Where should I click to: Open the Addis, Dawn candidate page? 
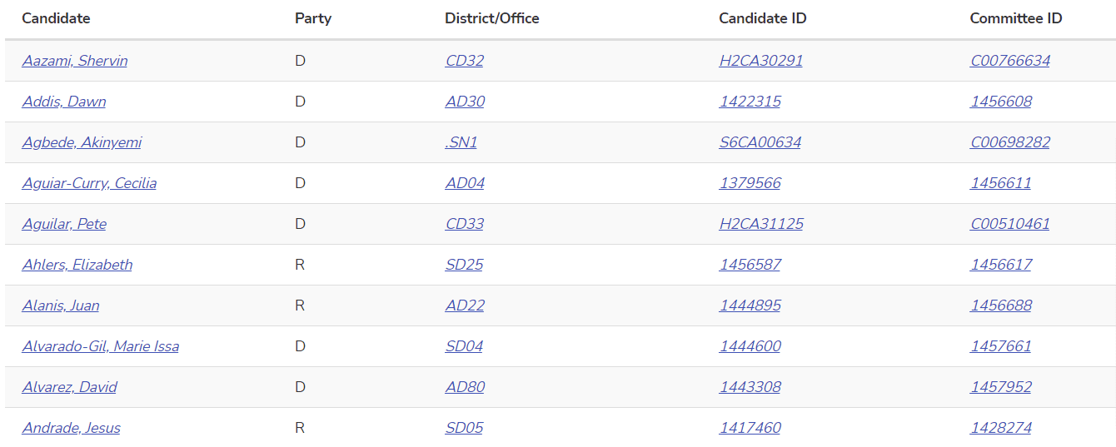click(x=64, y=102)
